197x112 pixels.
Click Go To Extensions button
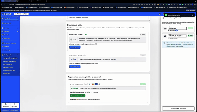point(191,10)
